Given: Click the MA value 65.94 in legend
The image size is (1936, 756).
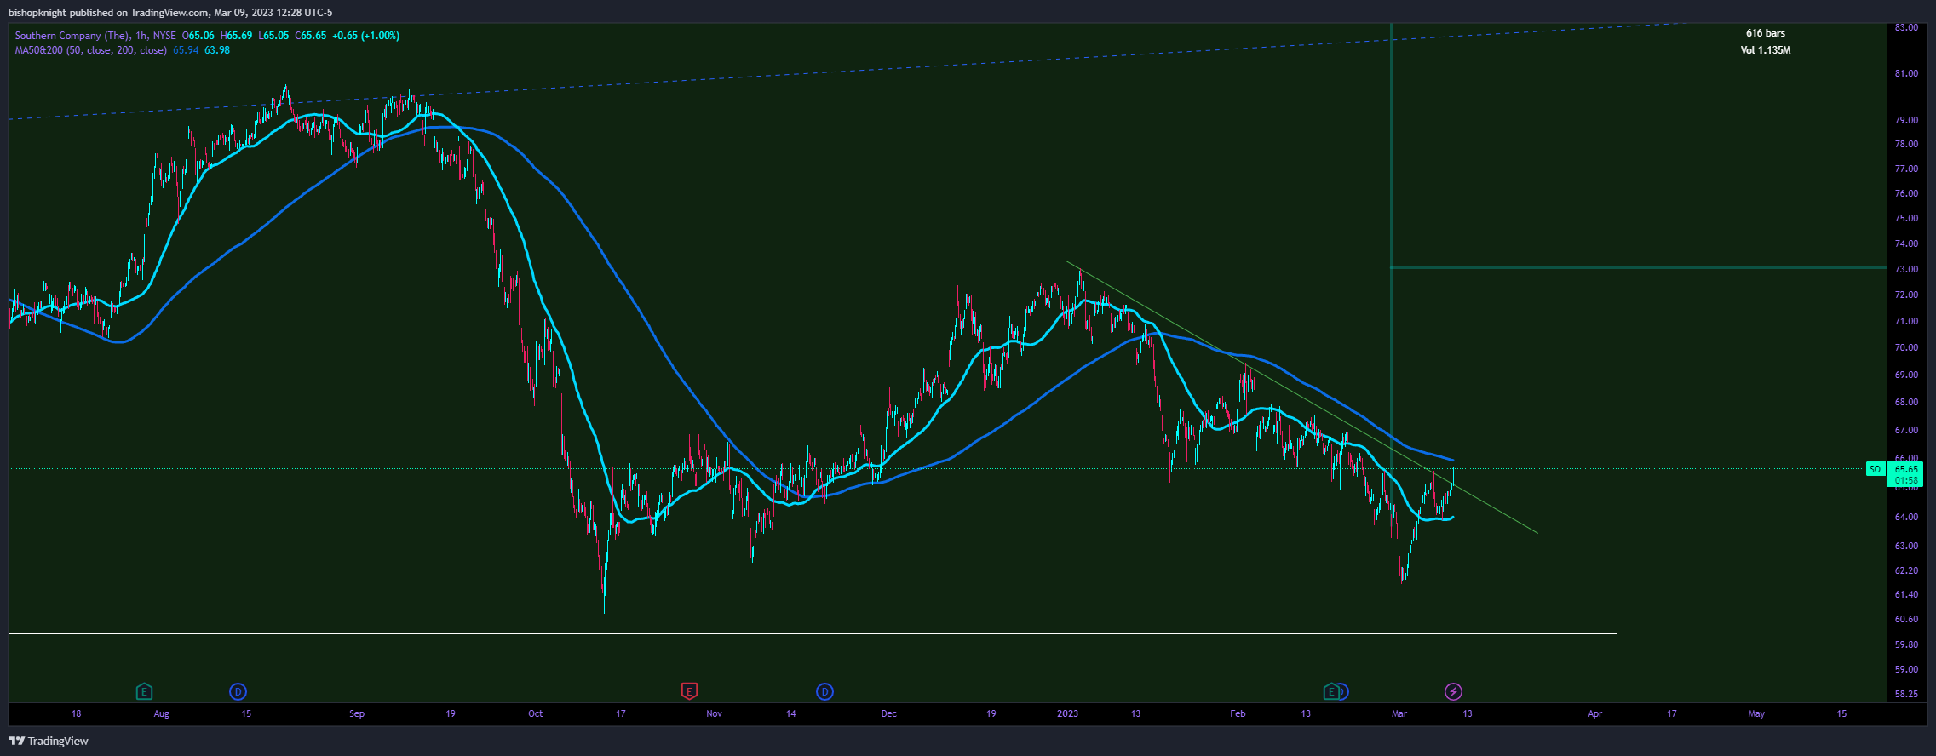Looking at the screenshot, I should pyautogui.click(x=186, y=50).
